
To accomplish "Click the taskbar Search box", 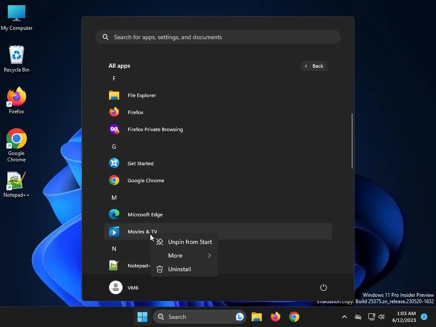I will pos(199,317).
